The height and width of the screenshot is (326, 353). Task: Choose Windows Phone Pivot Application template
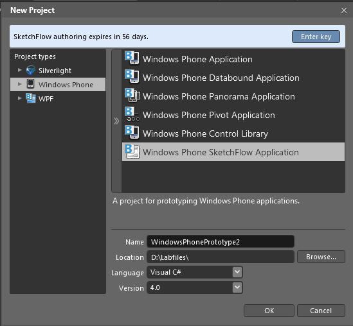click(233, 115)
